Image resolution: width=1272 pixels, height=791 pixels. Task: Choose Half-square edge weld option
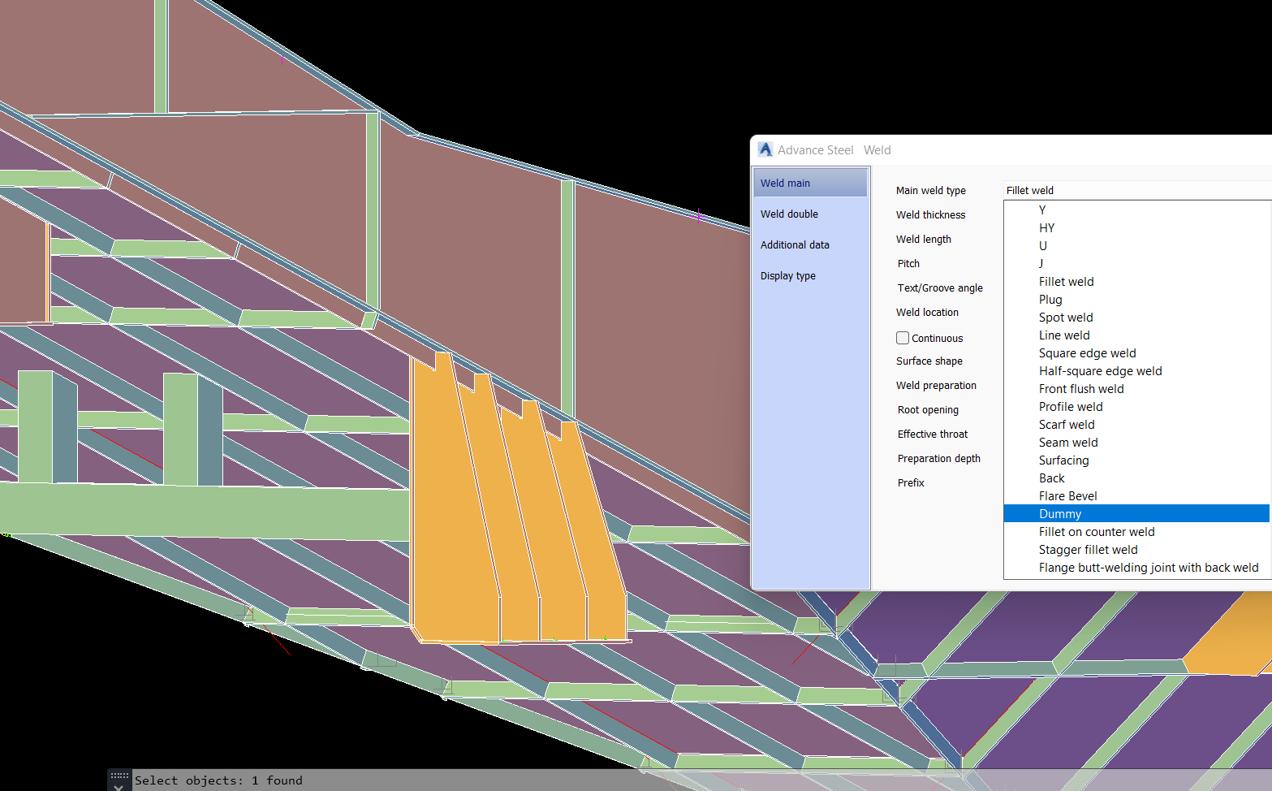[1100, 370]
